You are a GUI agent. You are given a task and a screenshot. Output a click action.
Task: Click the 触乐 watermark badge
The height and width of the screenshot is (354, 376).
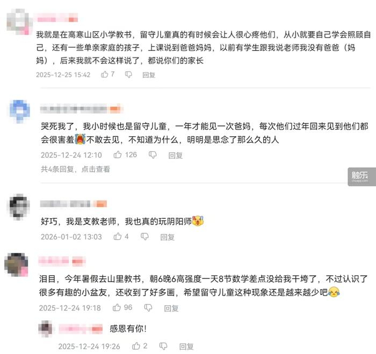click(x=362, y=177)
